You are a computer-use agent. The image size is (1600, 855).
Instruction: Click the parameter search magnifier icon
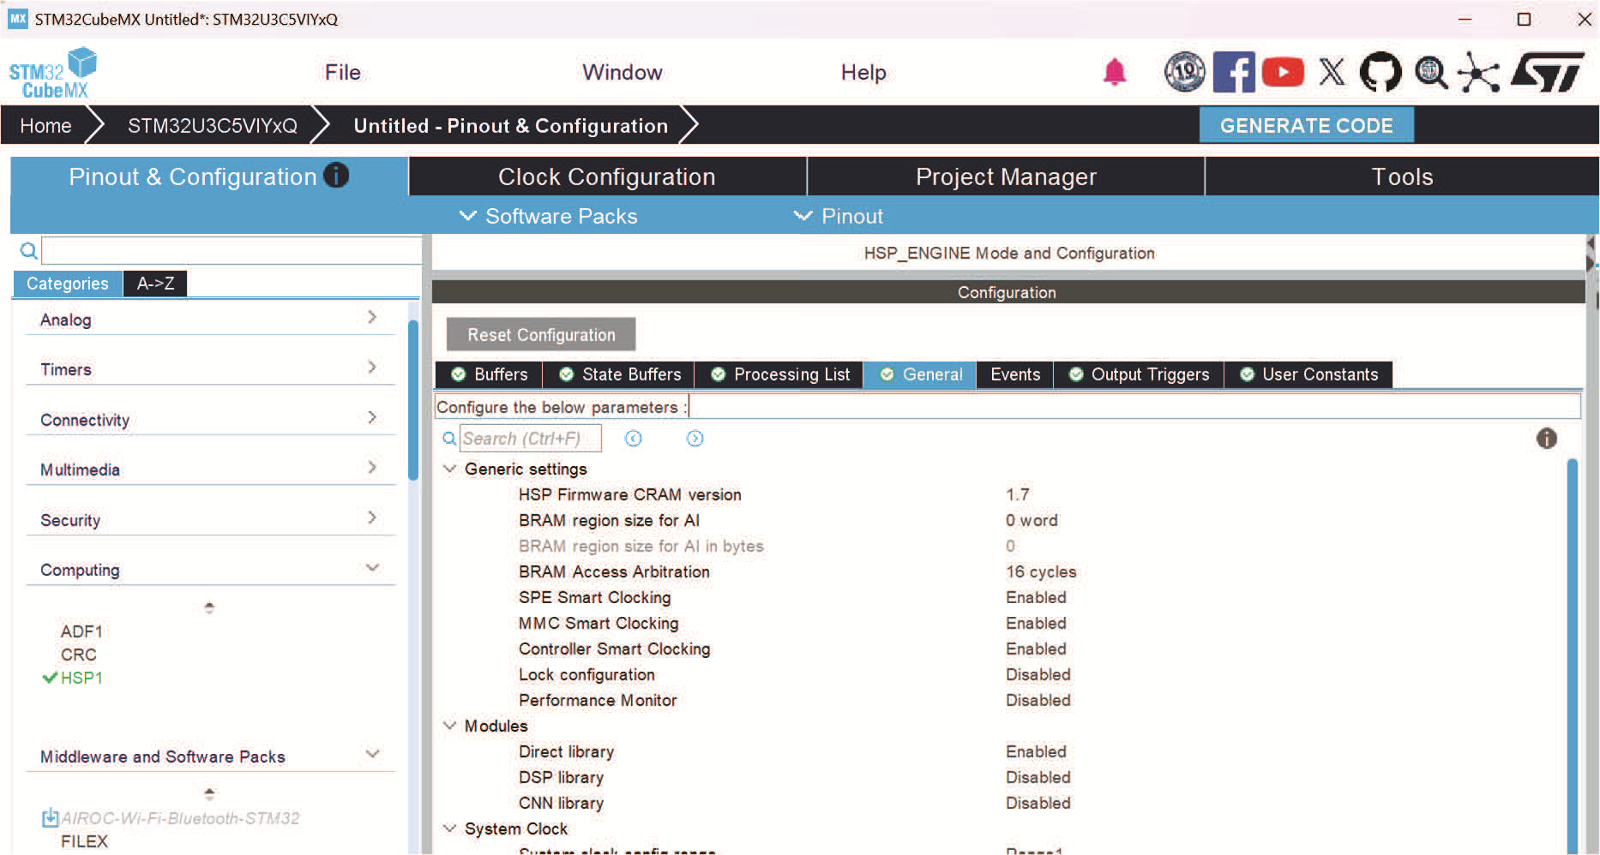[x=449, y=439]
